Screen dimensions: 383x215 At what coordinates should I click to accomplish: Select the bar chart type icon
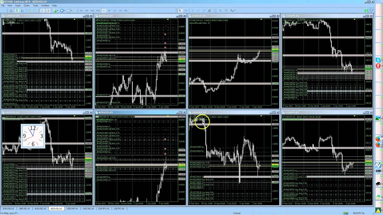(x=11, y=10)
